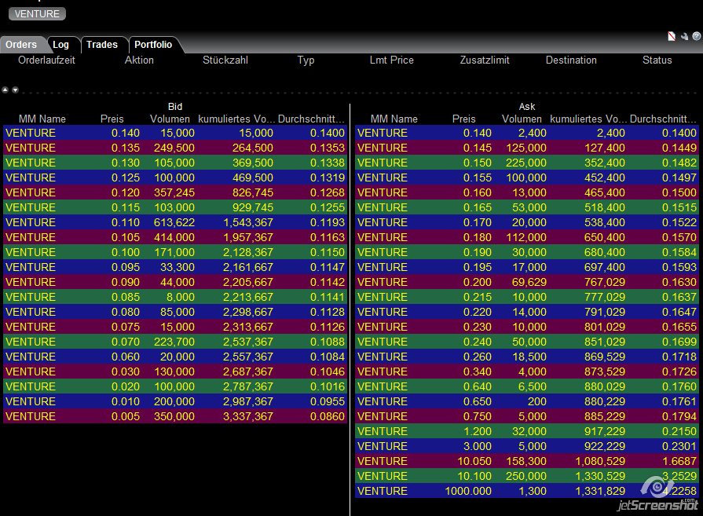703x516 pixels.
Task: Expand panel with the down arrow button
Action: click(15, 90)
